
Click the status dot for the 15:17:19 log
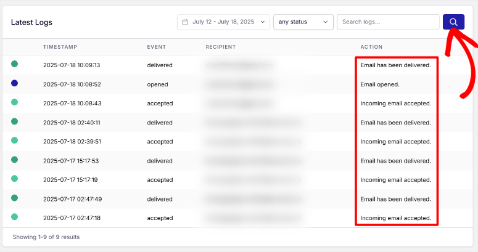tap(14, 179)
